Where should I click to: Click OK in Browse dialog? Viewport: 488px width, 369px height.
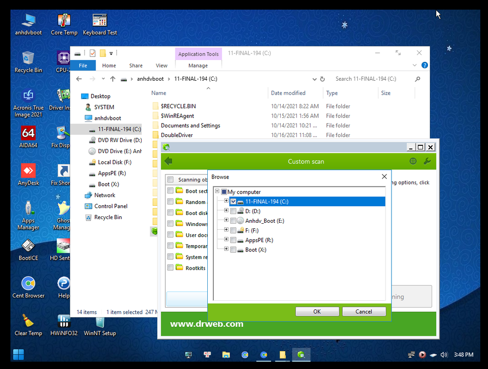pyautogui.click(x=317, y=311)
